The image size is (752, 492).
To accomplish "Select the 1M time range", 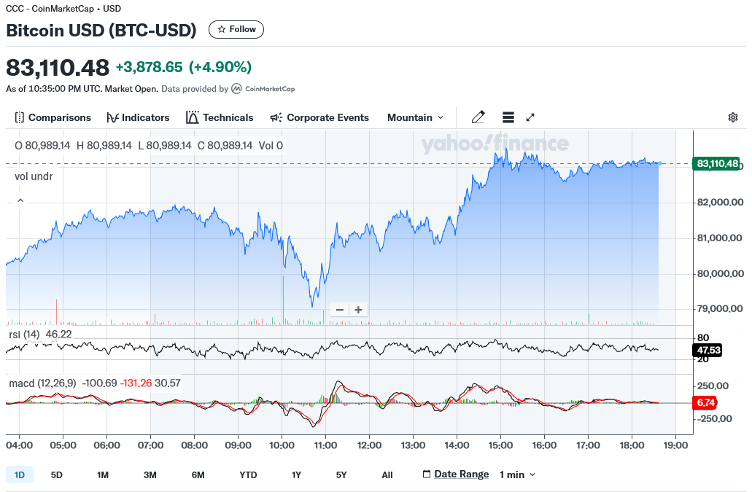I will pos(103,475).
